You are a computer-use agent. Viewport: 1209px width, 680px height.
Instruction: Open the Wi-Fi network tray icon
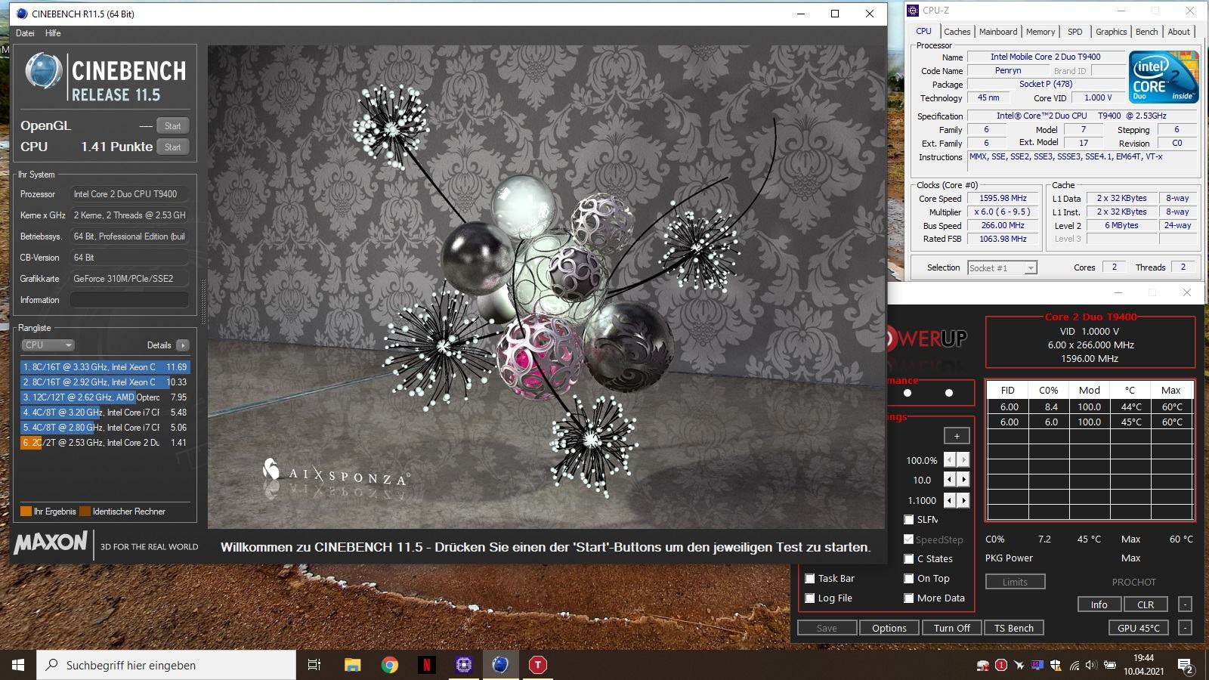[x=1074, y=666]
